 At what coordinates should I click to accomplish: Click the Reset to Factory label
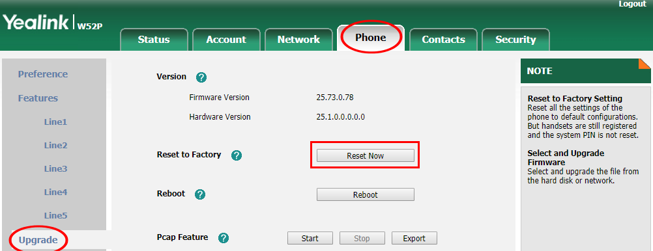188,155
